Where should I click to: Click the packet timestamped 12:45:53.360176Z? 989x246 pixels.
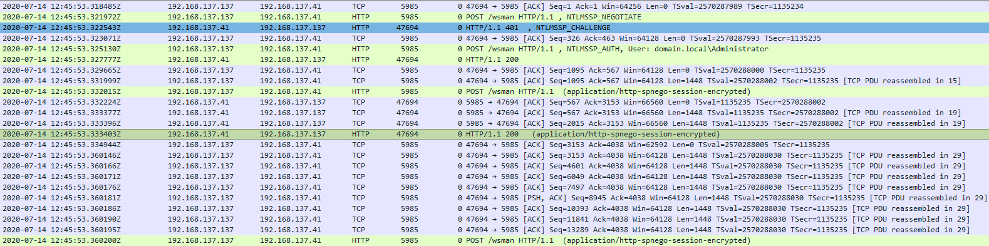(x=494, y=187)
